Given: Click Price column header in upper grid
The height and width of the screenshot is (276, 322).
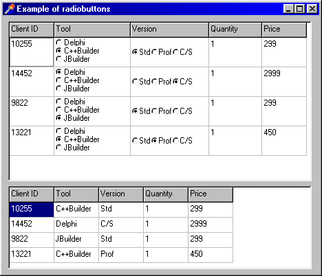Looking at the screenshot, I should pyautogui.click(x=284, y=30).
